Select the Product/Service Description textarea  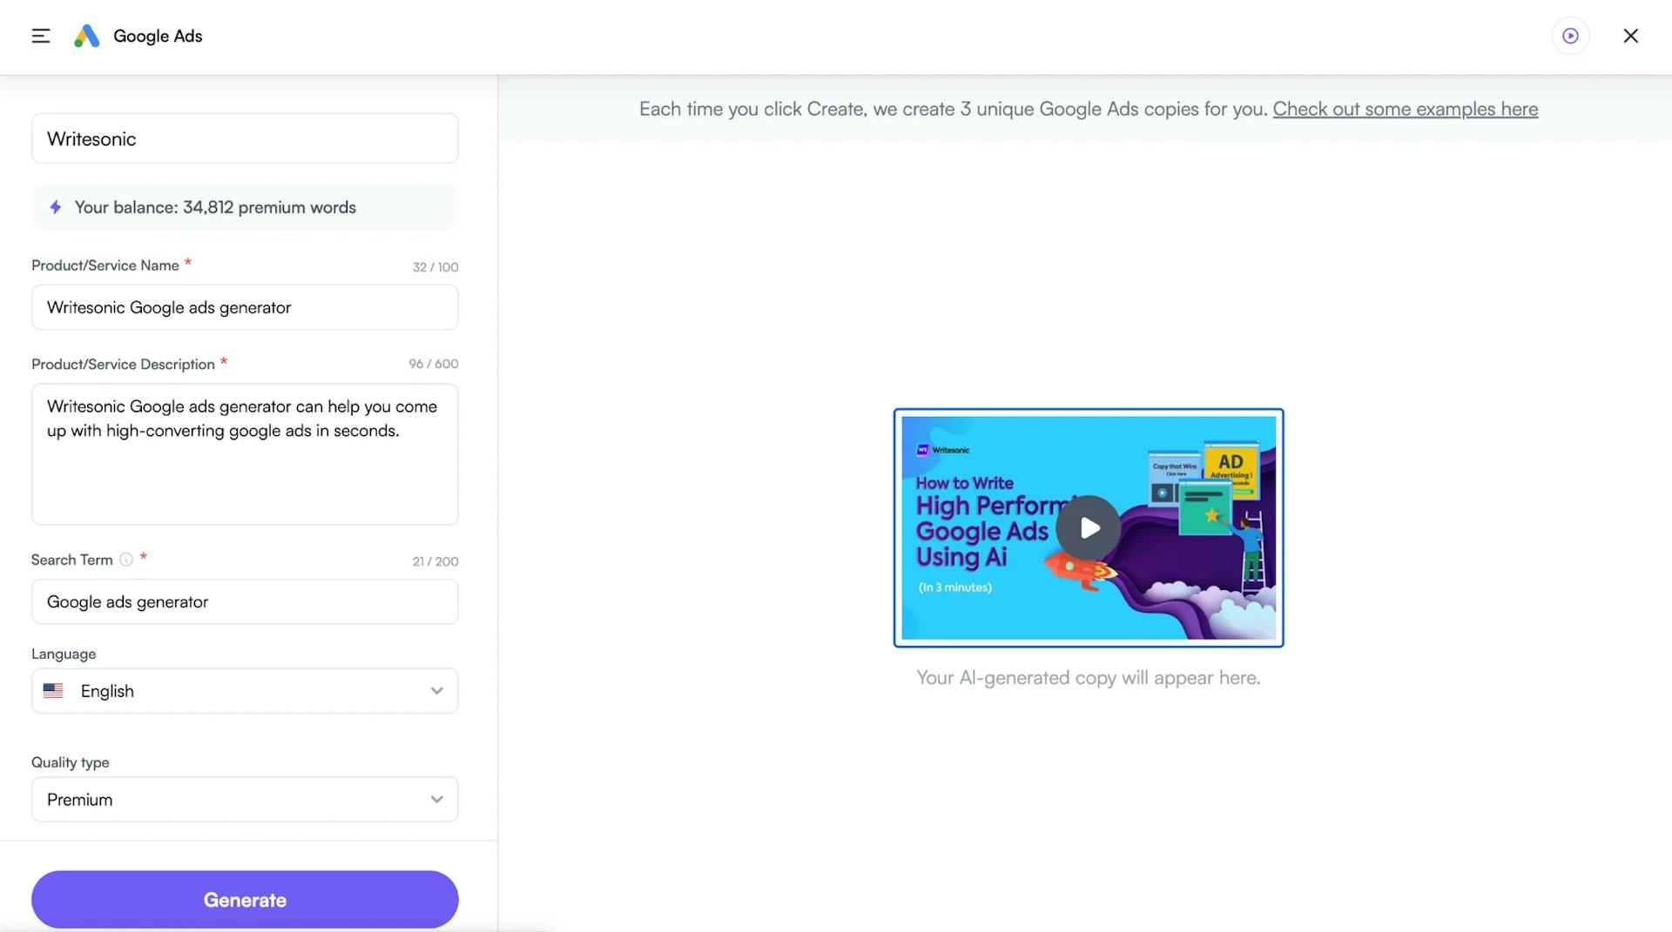(244, 455)
